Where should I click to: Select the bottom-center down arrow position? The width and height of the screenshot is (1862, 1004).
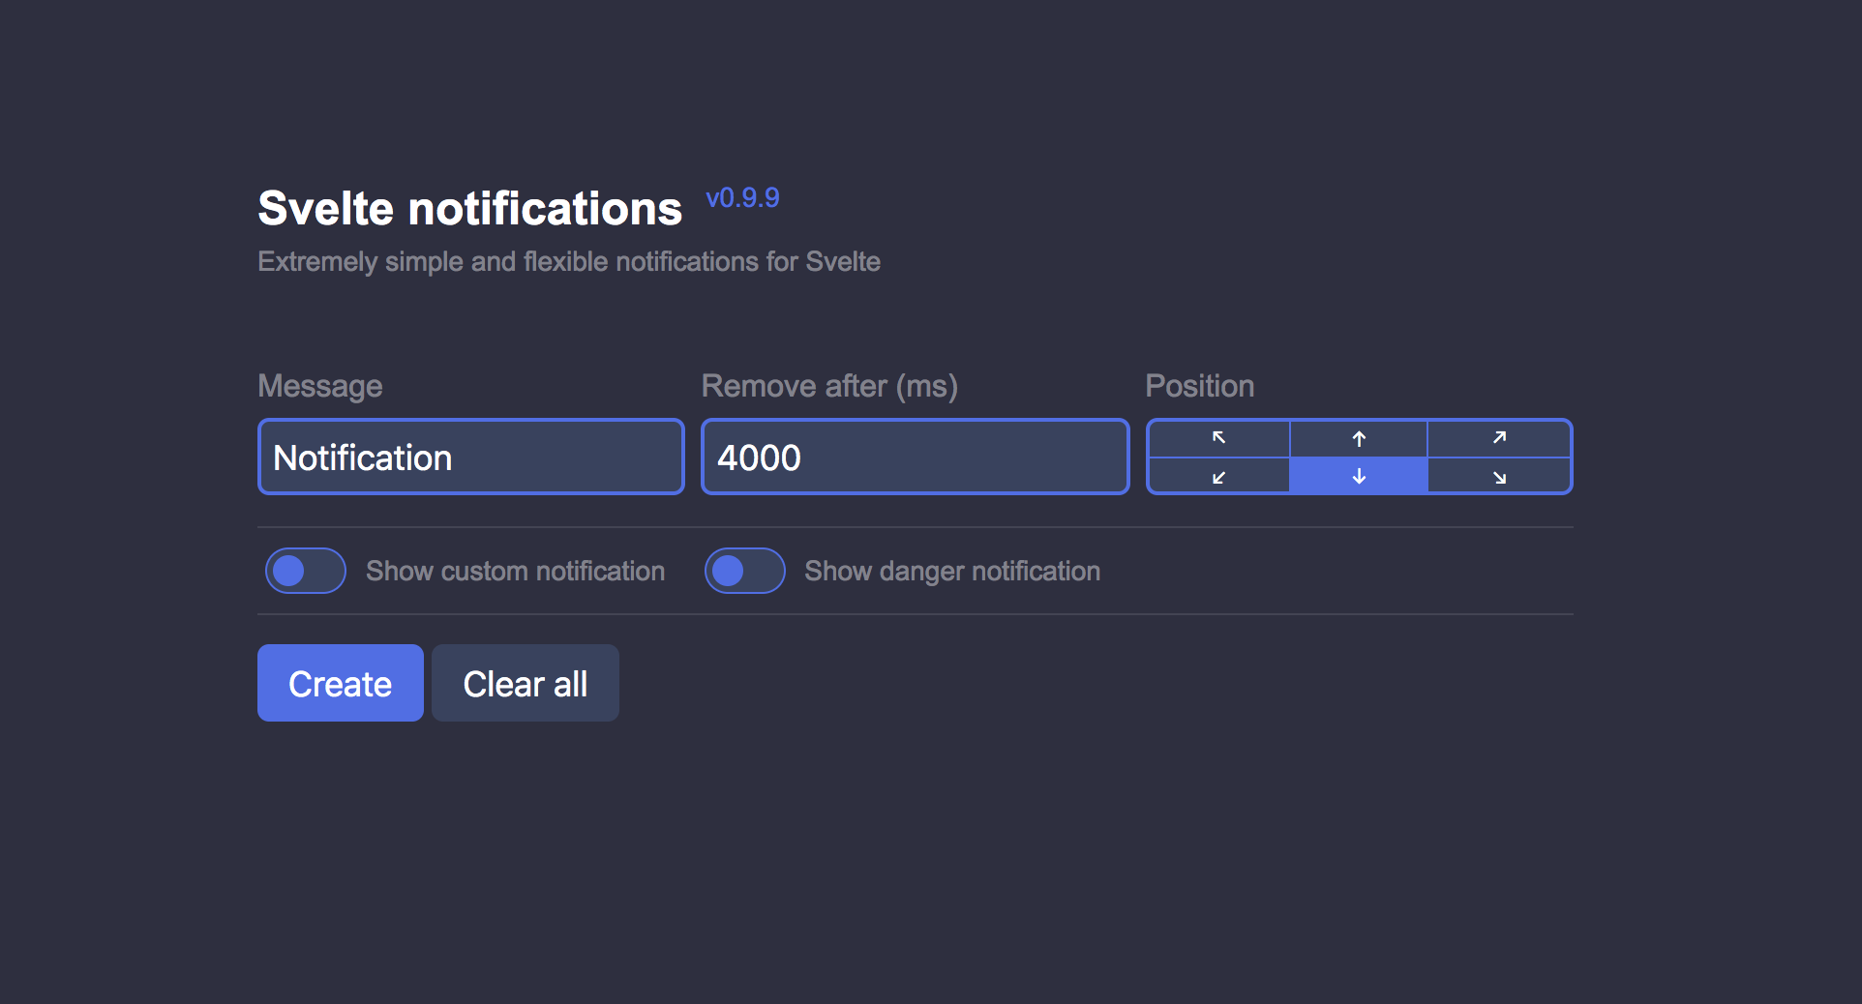(x=1358, y=475)
